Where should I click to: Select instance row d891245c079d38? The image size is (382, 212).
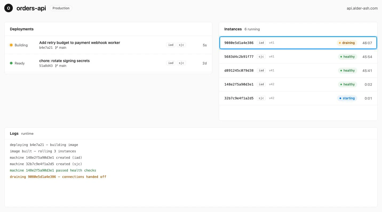tap(298, 71)
